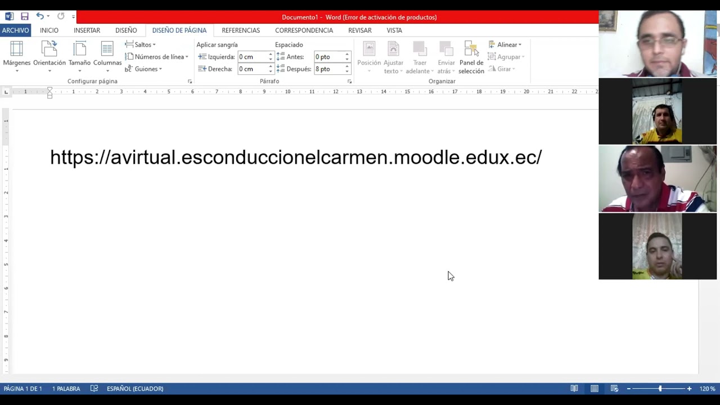Click the top participant video with glasses
720x405 pixels.
coord(658,44)
